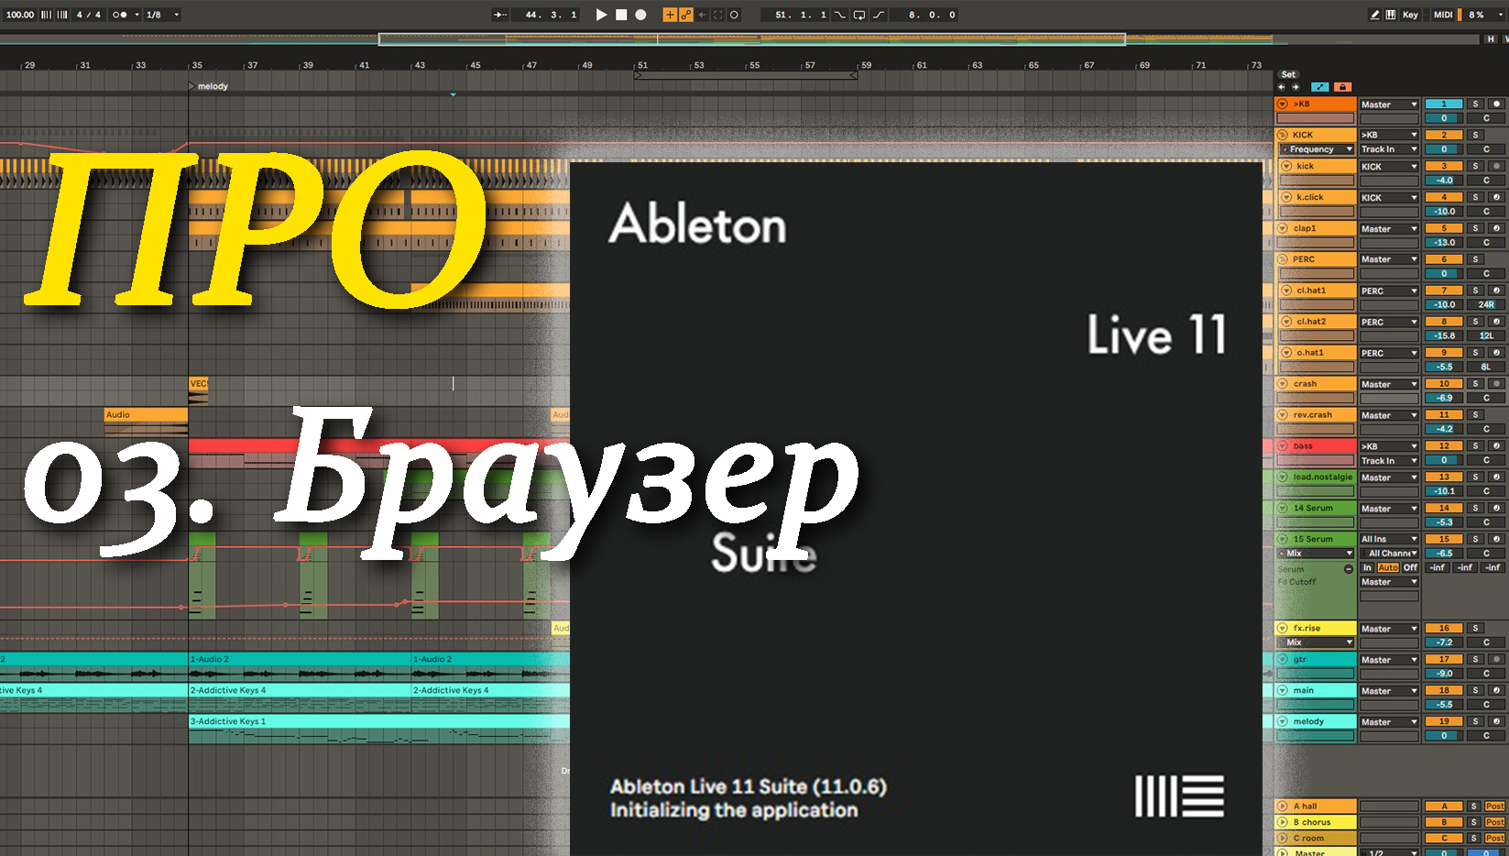Toggle the blue Automation Mode icon
The image size is (1509, 856).
coord(1320,87)
